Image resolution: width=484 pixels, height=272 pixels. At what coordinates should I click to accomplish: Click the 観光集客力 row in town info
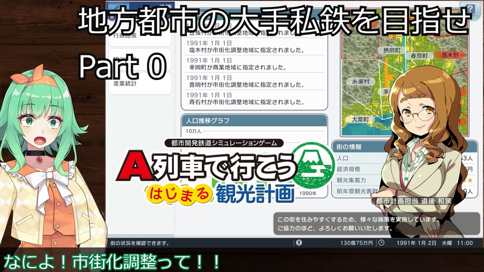click(404, 180)
